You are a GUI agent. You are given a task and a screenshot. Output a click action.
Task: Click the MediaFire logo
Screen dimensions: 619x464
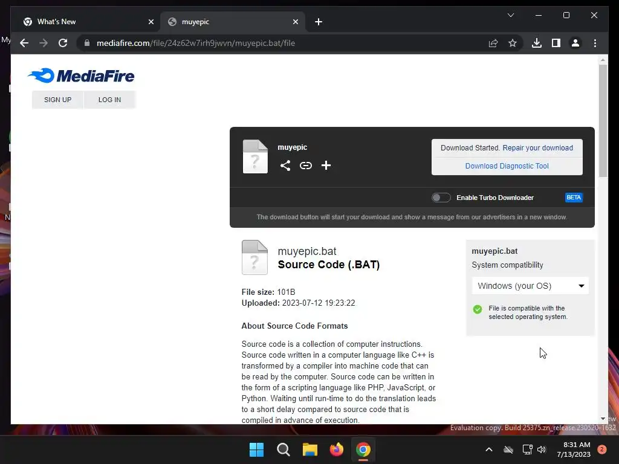[x=81, y=76]
